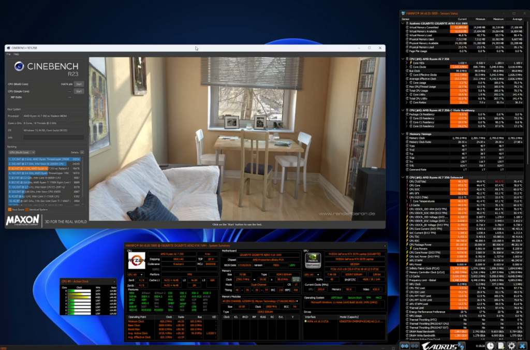
Task: Click the Virtual Memory Committed sensor row
Action: [x=464, y=27]
